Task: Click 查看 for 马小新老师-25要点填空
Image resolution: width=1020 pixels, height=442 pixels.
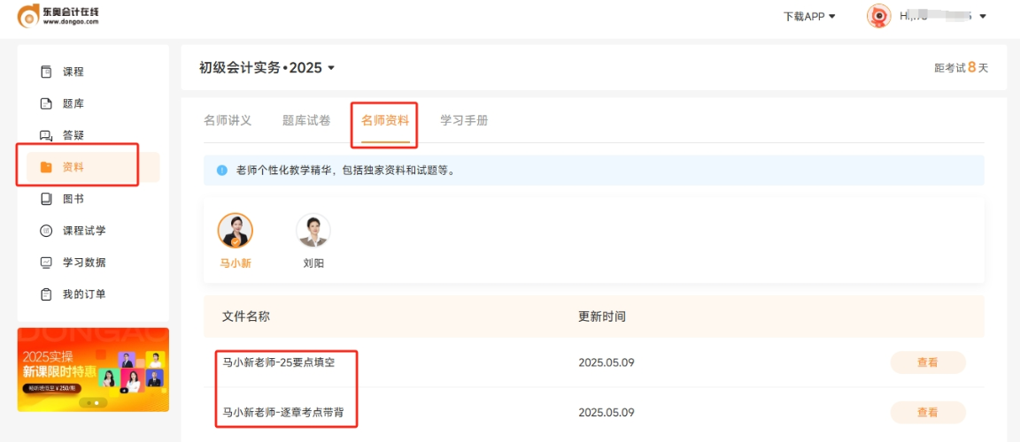Action: (x=927, y=362)
